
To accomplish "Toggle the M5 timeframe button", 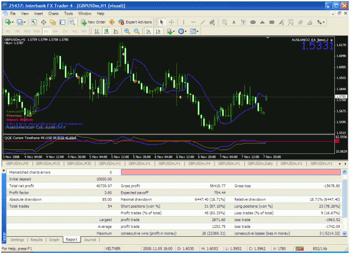I will (17, 31).
